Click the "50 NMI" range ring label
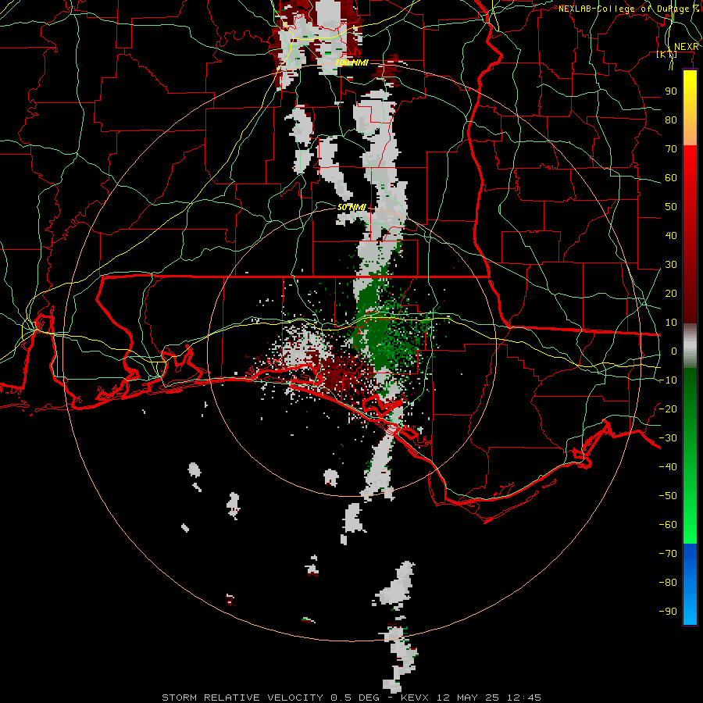The width and height of the screenshot is (703, 703). click(x=352, y=207)
